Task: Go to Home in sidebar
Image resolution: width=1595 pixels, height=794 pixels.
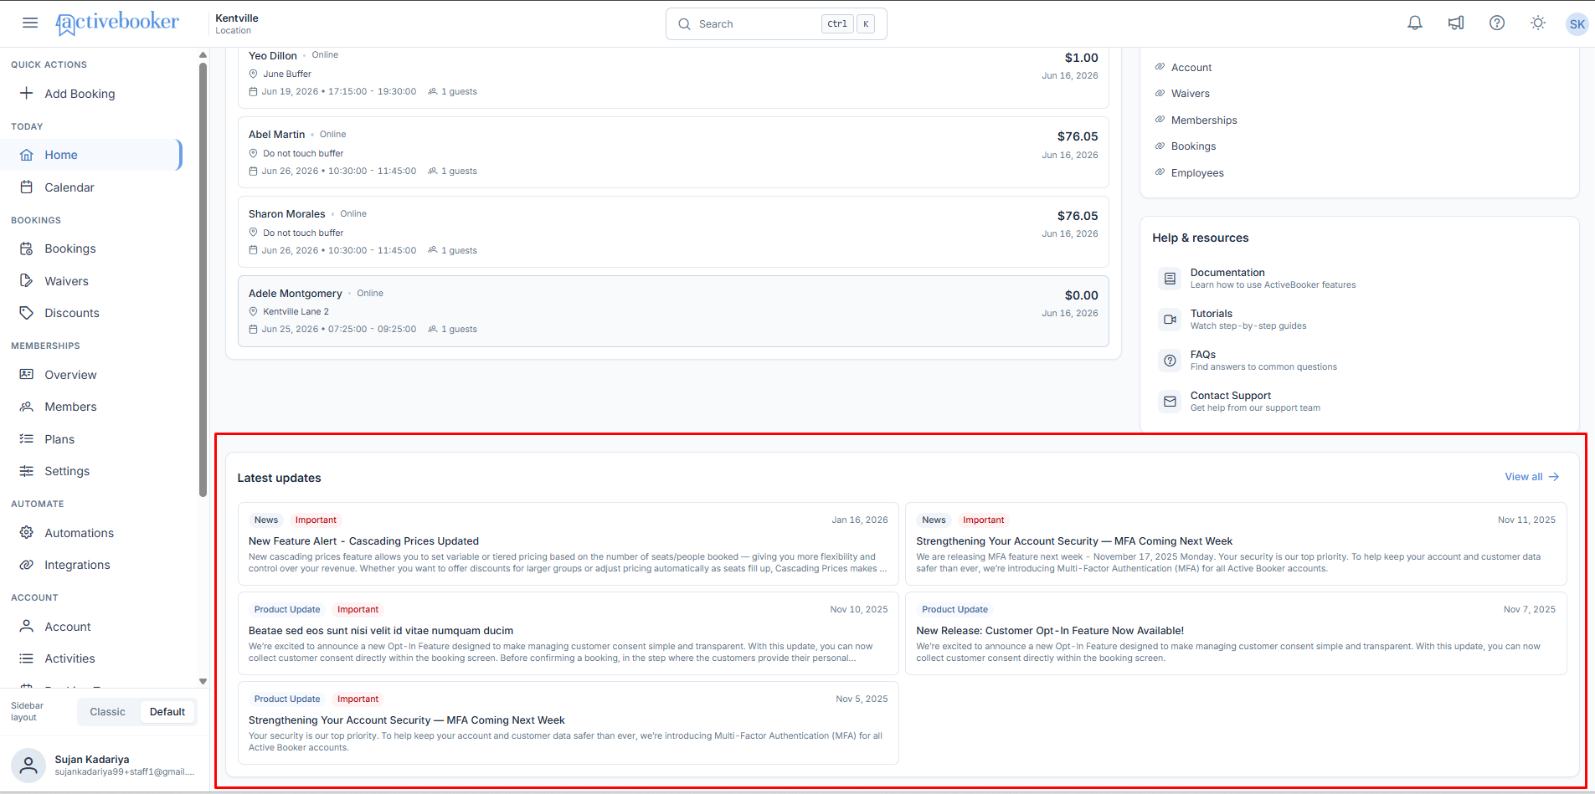Action: [x=90, y=155]
